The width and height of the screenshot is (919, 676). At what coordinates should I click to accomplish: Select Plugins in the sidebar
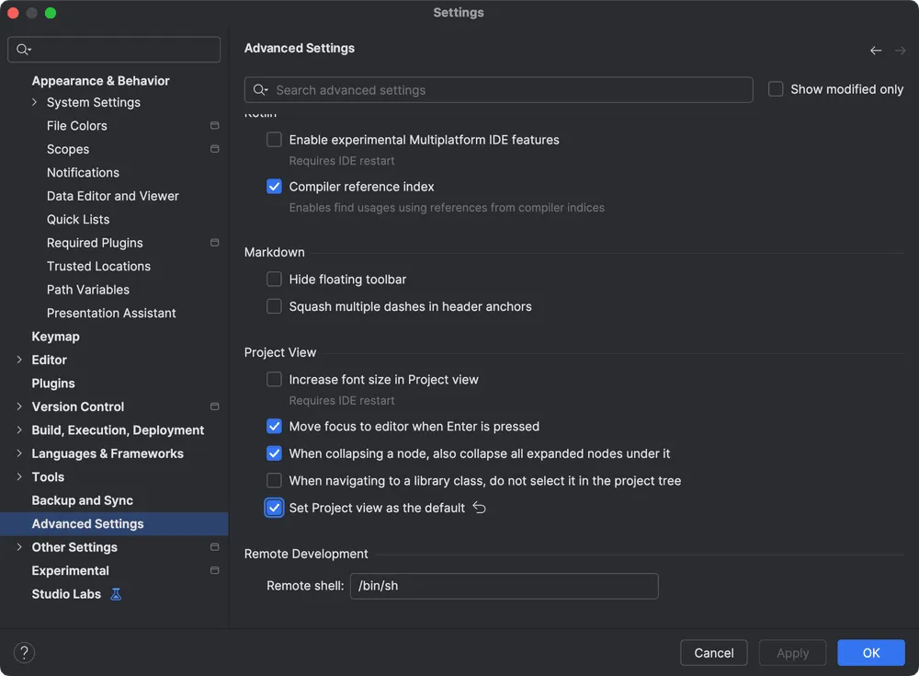coord(52,383)
